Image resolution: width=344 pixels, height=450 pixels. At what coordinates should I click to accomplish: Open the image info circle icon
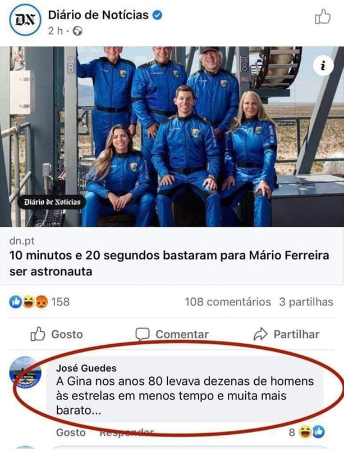323,66
